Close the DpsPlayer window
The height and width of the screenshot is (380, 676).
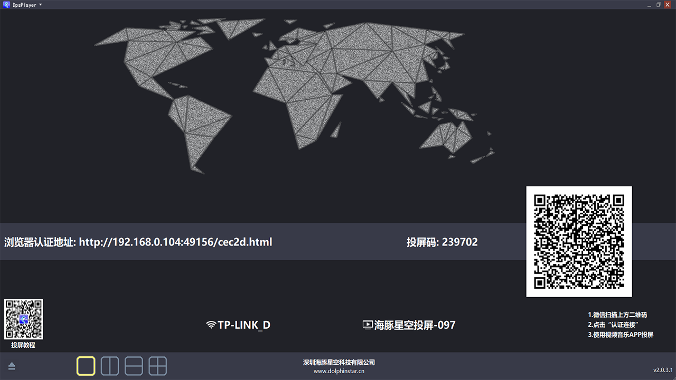[x=668, y=5]
